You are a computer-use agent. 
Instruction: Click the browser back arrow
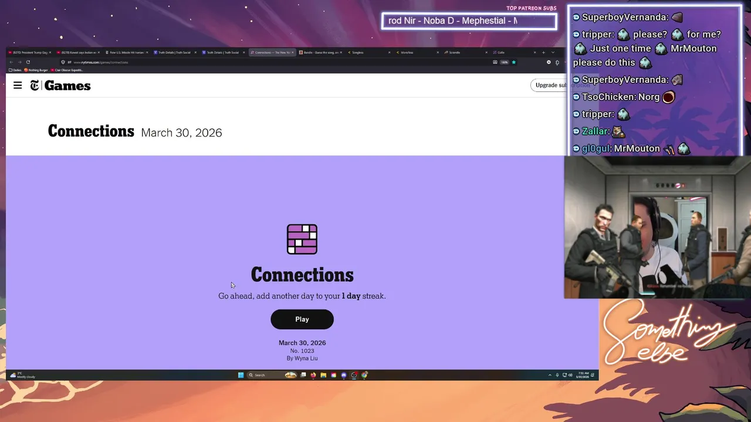coord(11,62)
